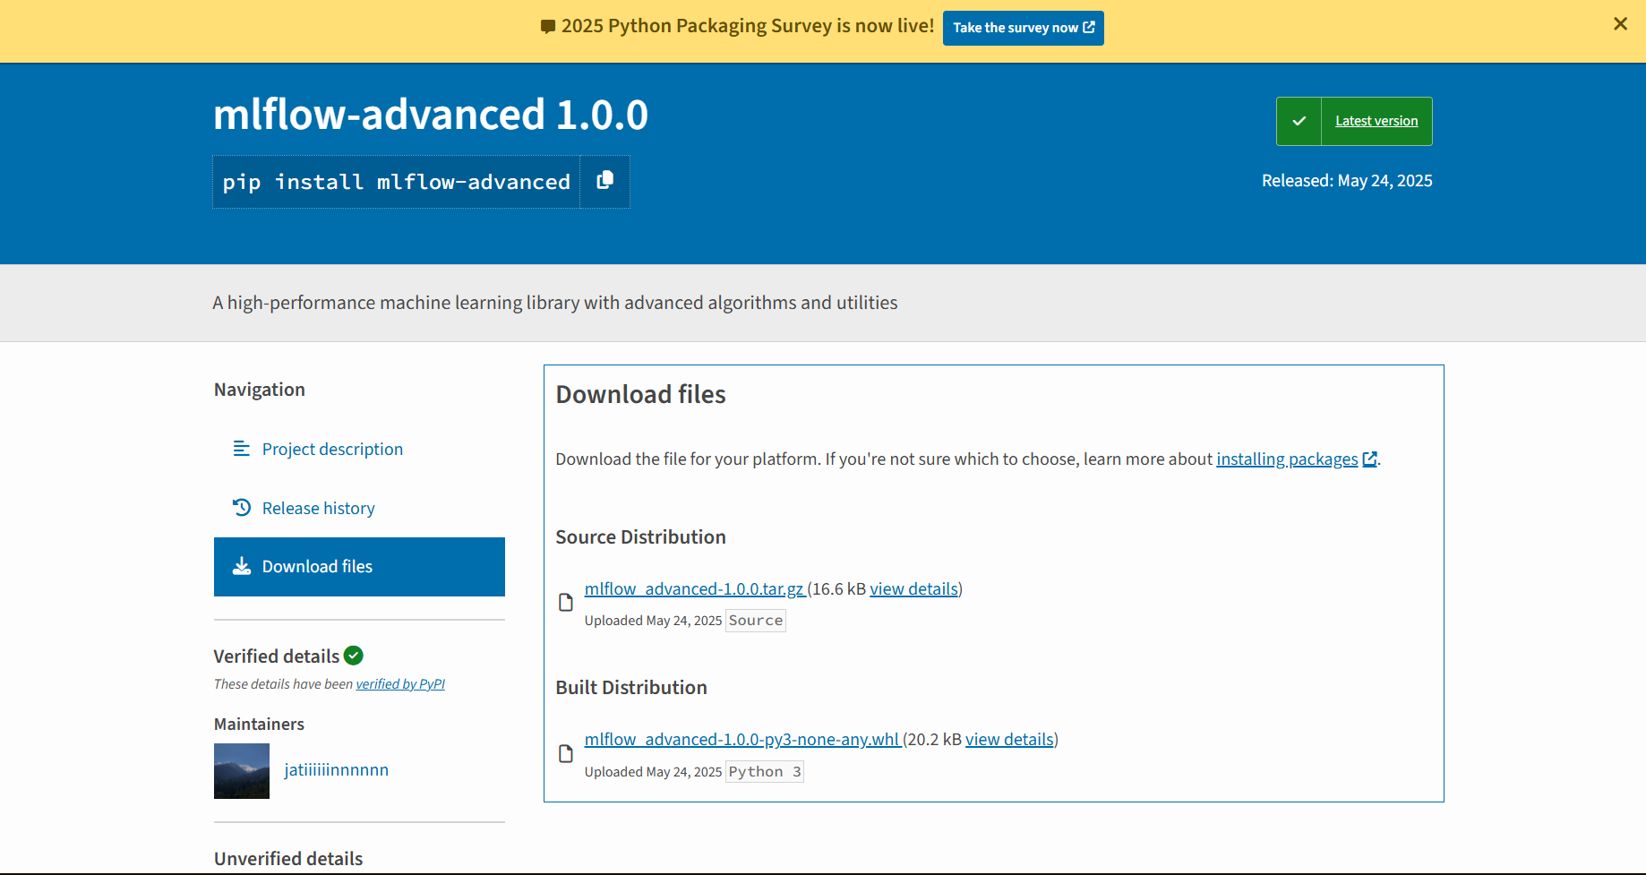Open maintainer jatiiiiiinnnnnn profile link

coord(336,770)
